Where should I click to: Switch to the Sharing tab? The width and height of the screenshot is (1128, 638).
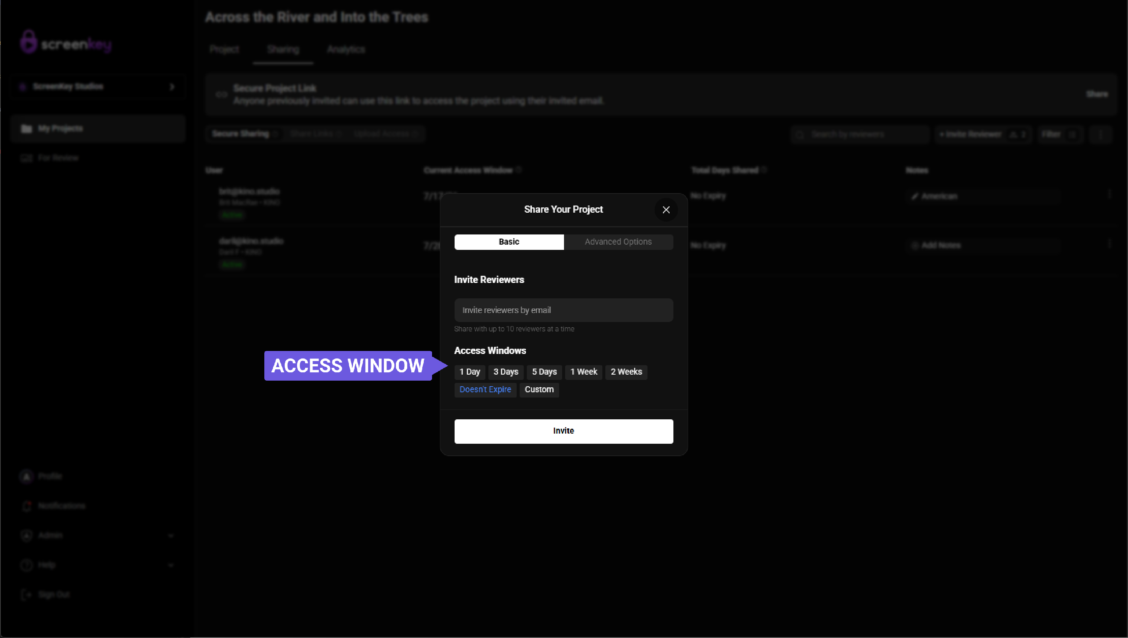(283, 50)
